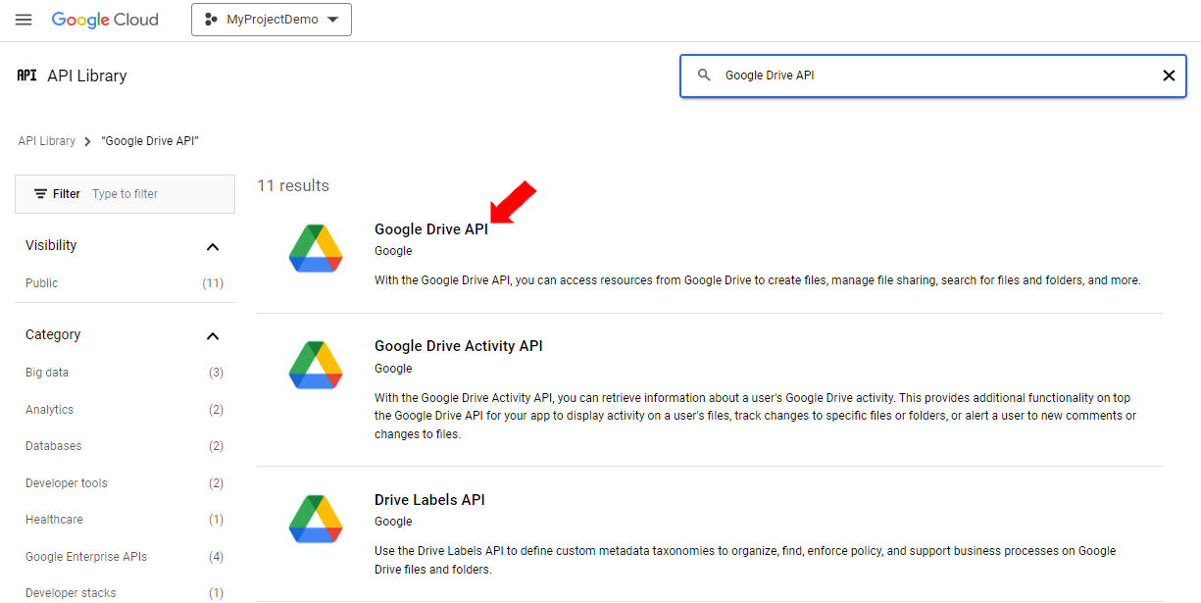Image resolution: width=1201 pixels, height=603 pixels.
Task: Click the Filter list icon
Action: (40, 194)
